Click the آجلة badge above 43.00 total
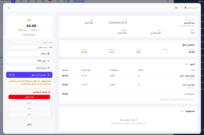Screen dimensions: 204x135 29,20
